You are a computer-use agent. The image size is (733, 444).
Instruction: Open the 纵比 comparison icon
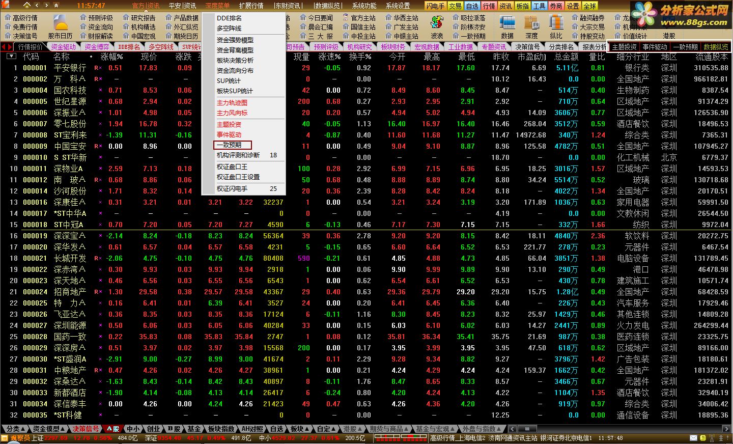click(x=556, y=27)
